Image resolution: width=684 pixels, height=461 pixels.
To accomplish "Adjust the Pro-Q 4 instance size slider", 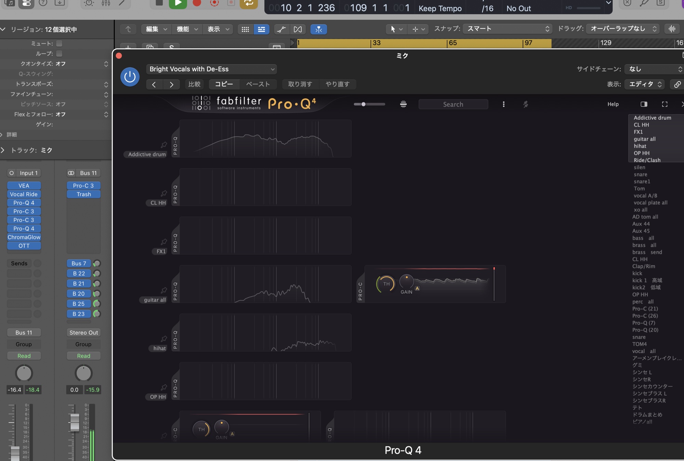I will pos(369,104).
